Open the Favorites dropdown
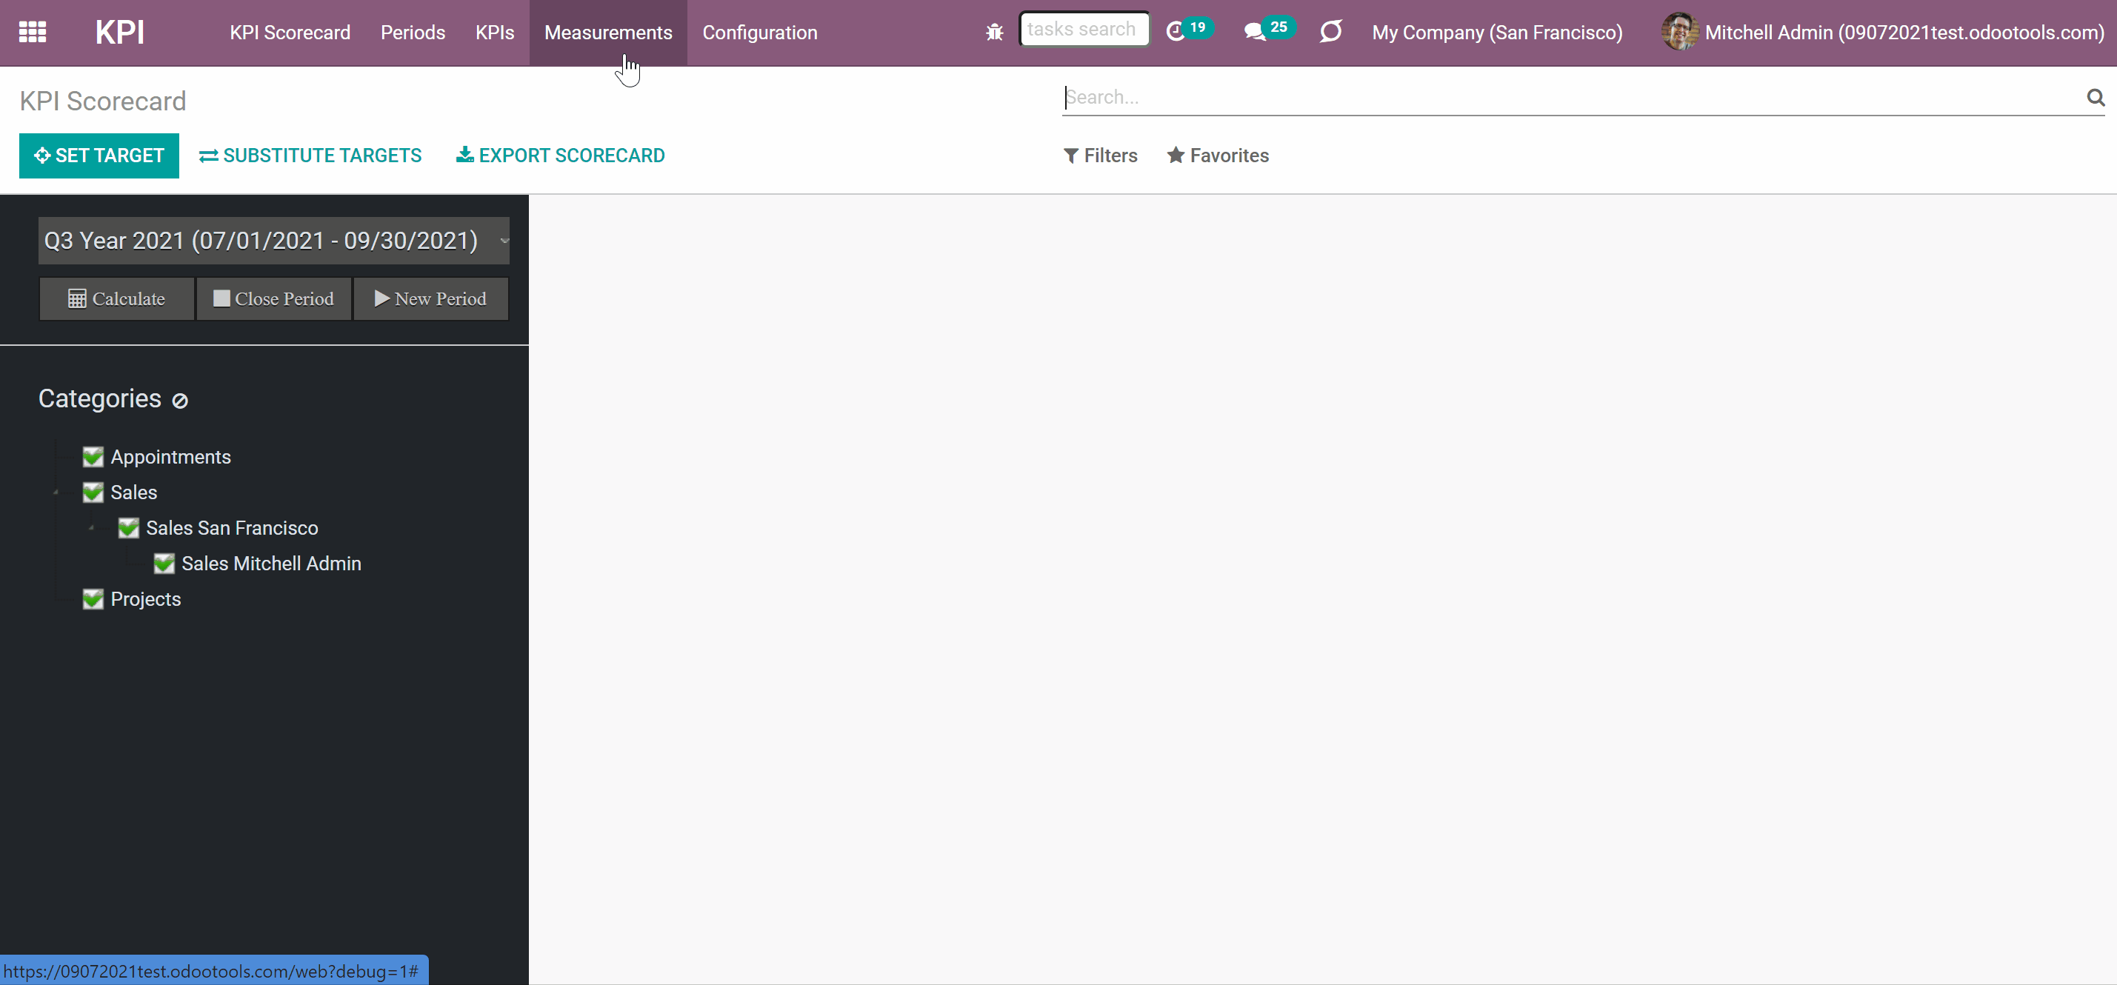Viewport: 2117px width, 985px height. tap(1218, 156)
